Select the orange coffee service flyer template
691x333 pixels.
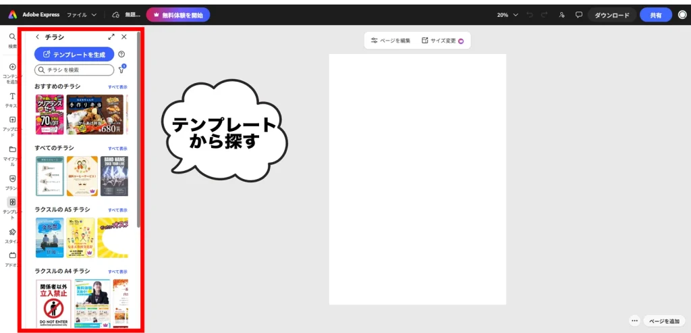click(82, 176)
